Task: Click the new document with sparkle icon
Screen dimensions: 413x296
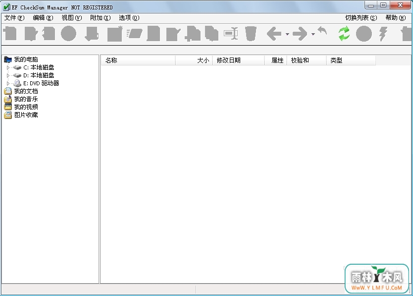Action: (115, 34)
